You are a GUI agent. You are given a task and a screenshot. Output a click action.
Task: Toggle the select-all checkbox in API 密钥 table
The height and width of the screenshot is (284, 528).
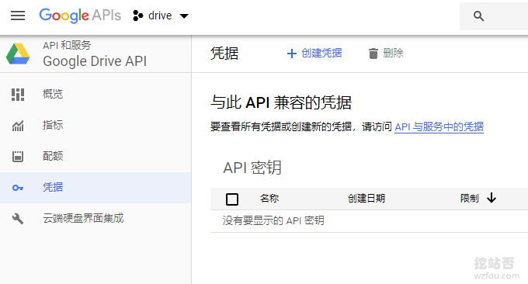pos(232,199)
